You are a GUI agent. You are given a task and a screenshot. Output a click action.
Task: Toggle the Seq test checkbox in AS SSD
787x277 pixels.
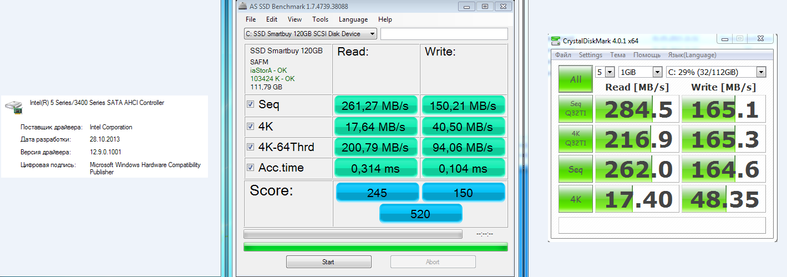(x=251, y=104)
